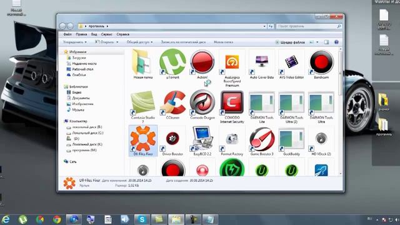Open the Упорядочить dropdown
The height and width of the screenshot is (225, 400).
click(x=75, y=42)
